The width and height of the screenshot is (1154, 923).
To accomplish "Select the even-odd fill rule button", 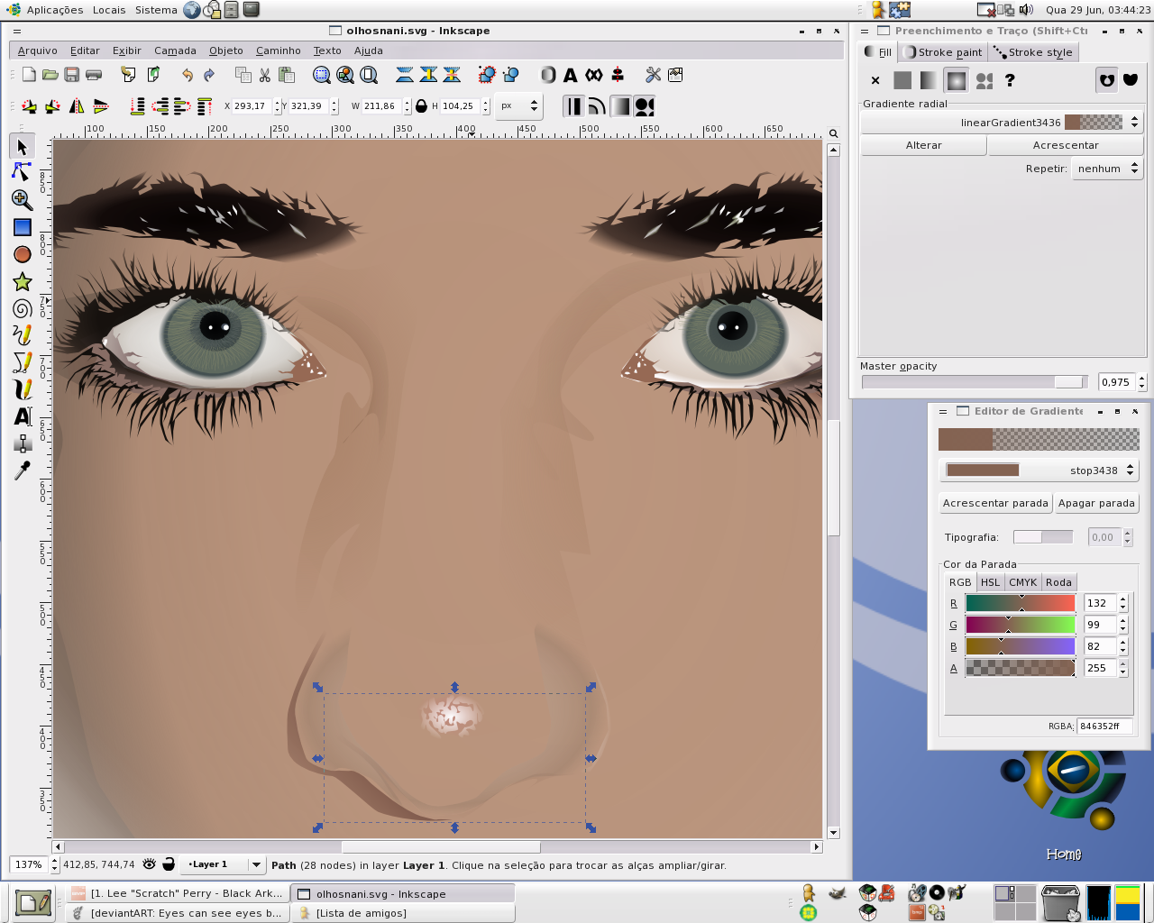I will click(1107, 80).
